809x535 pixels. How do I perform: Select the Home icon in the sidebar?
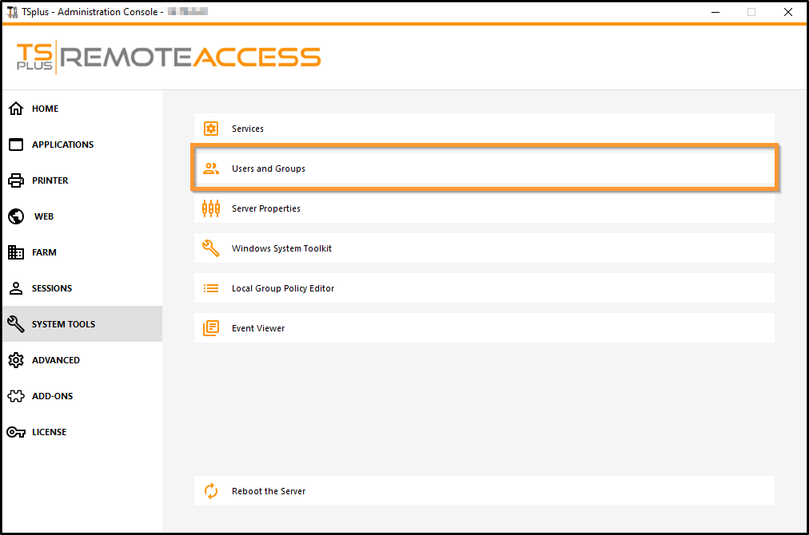coord(15,109)
